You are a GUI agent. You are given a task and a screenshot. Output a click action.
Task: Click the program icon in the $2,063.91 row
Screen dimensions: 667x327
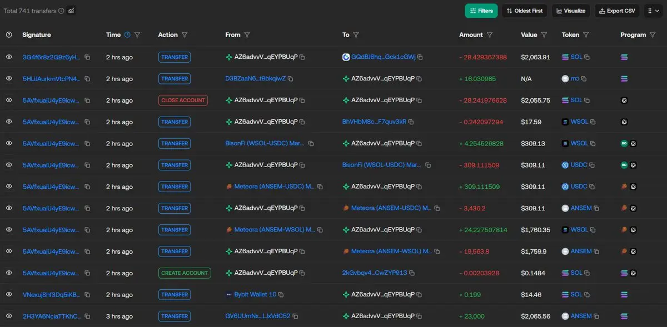(624, 57)
